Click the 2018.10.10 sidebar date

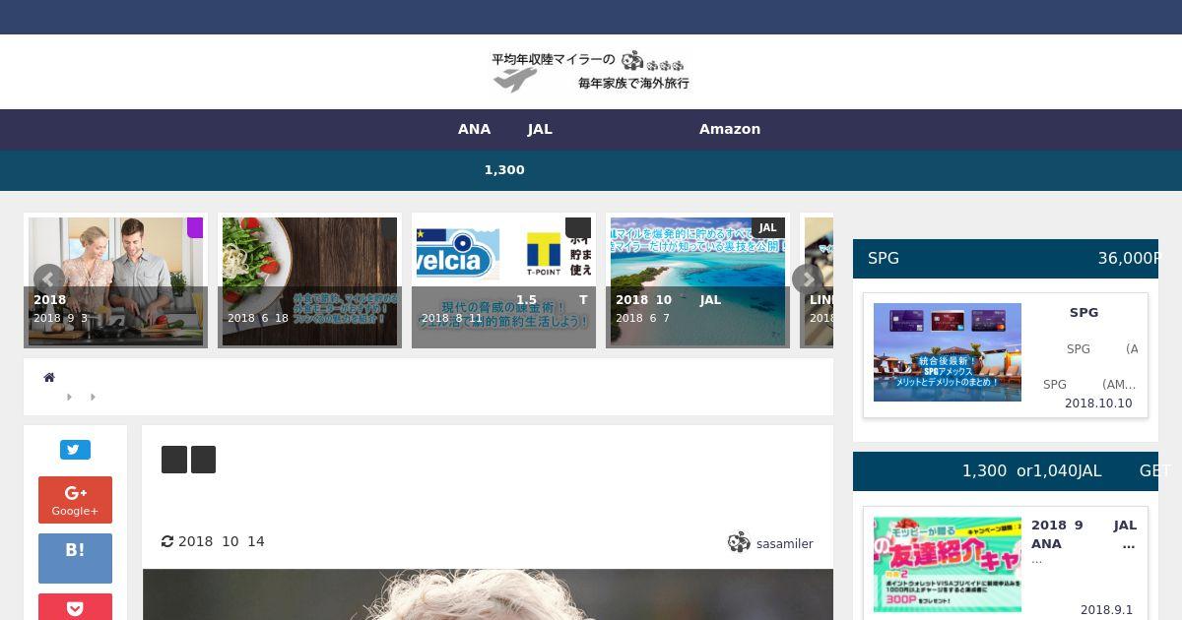click(x=1098, y=403)
